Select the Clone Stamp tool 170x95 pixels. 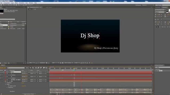click(24, 5)
